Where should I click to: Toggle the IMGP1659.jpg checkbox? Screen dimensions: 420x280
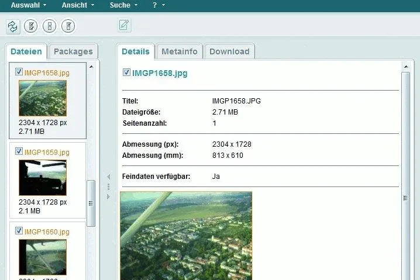click(19, 151)
